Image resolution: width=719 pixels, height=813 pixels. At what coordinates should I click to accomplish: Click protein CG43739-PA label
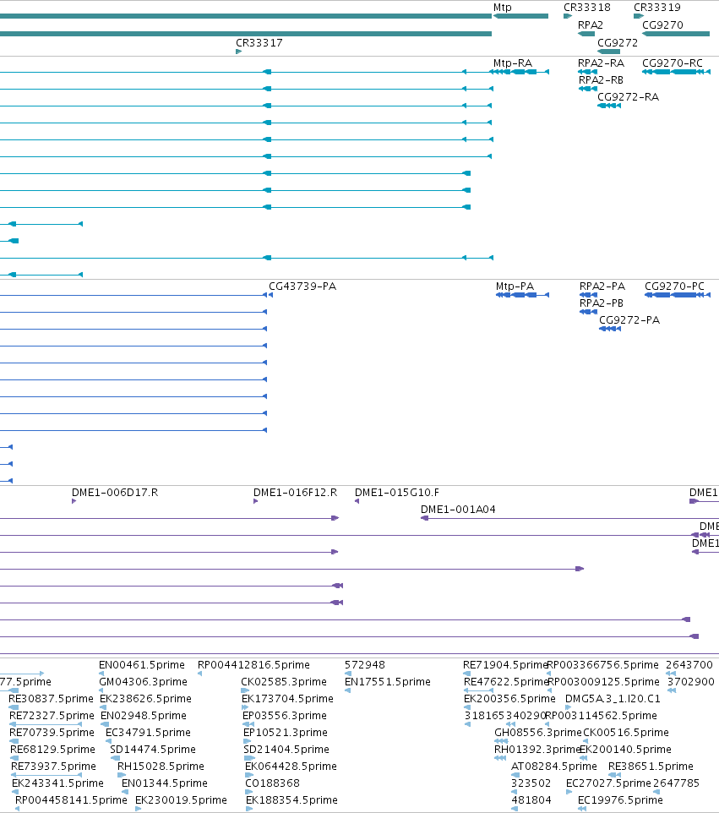(x=302, y=286)
